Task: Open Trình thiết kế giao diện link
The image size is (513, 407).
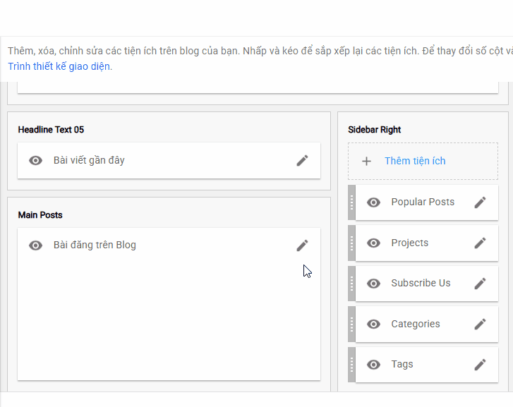Action: click(x=59, y=66)
